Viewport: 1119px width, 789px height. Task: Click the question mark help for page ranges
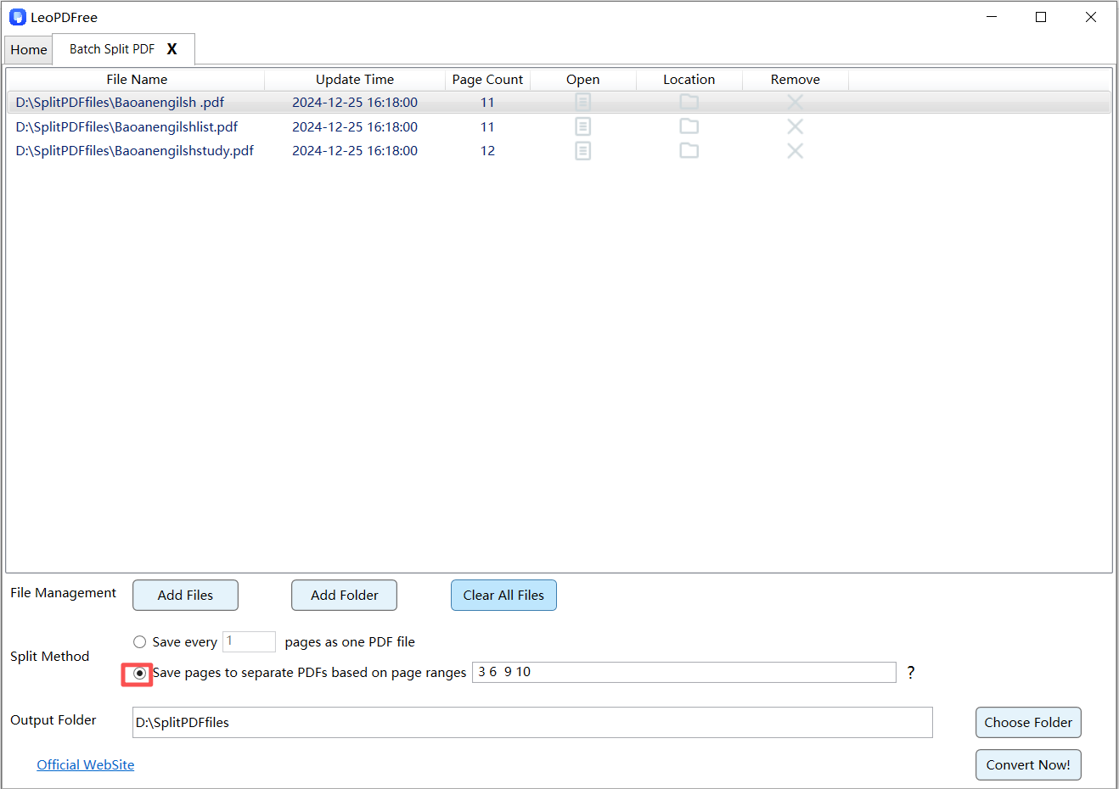pos(911,673)
